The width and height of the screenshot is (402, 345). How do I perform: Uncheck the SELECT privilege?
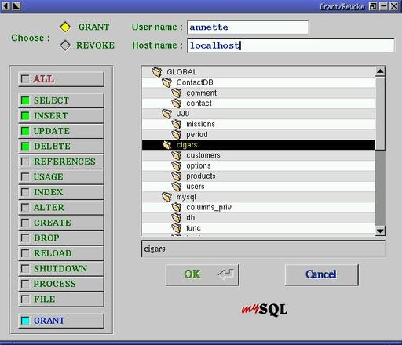[x=25, y=100]
